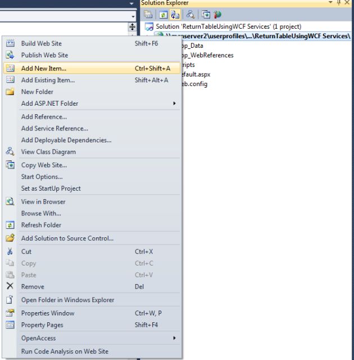This screenshot has height=360, width=354.
Task: Select New Folder menu entry
Action: [x=92, y=92]
